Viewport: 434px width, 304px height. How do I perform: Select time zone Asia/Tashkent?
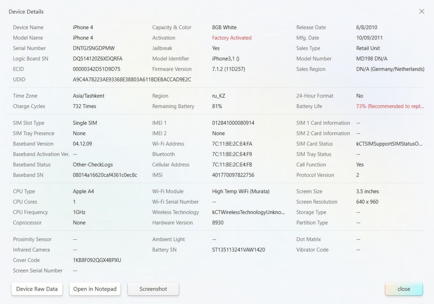(x=89, y=96)
